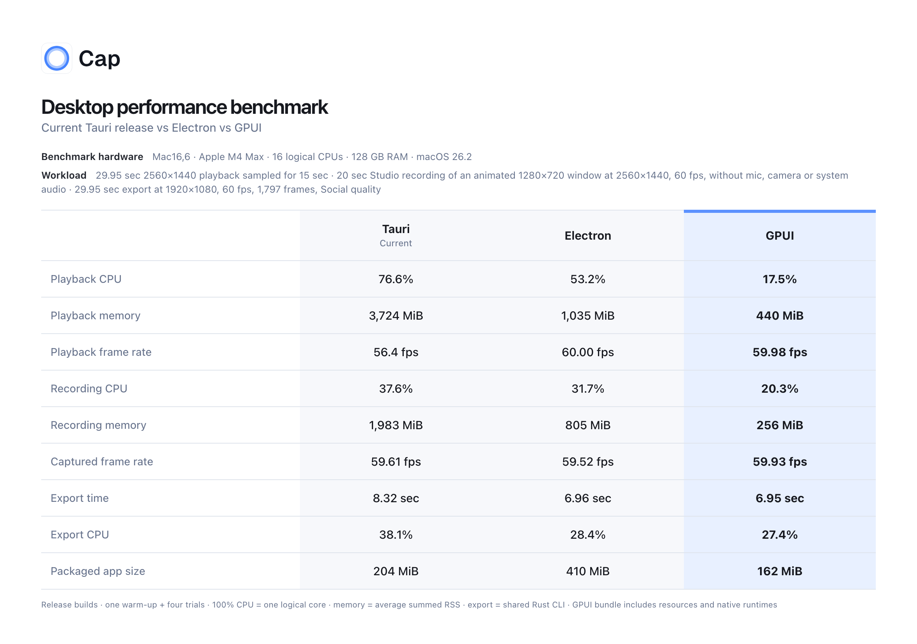
Task: Click the Playback memory row label
Action: point(96,316)
